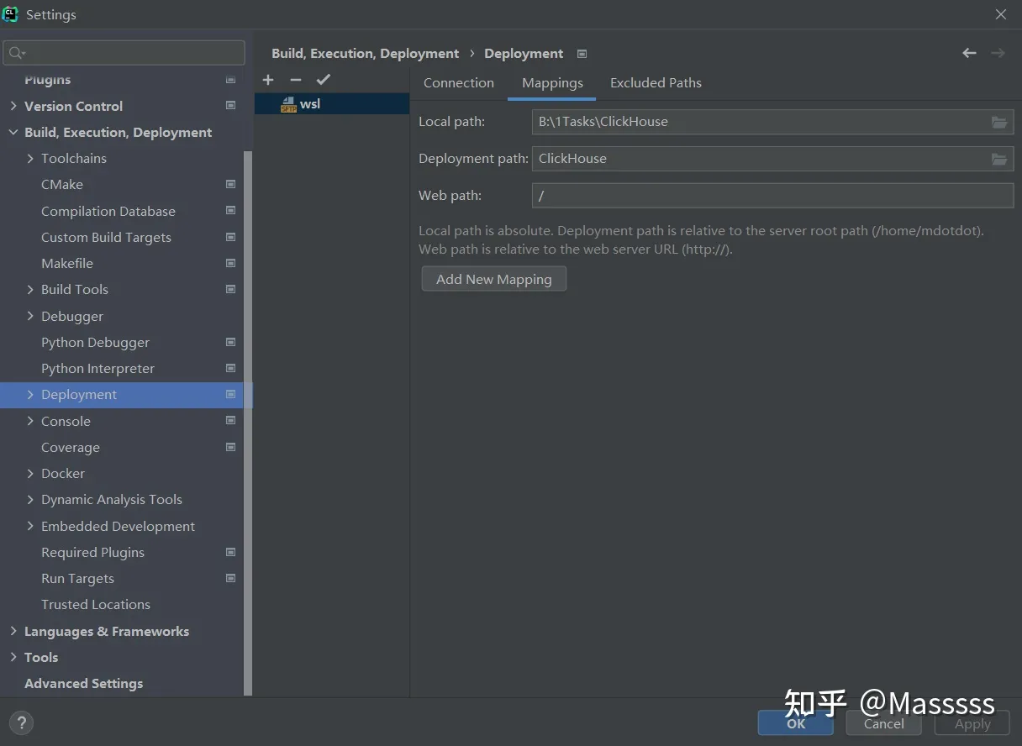The image size is (1022, 746).
Task: Expand Dynamic Analysis Tools node
Action: coord(30,499)
